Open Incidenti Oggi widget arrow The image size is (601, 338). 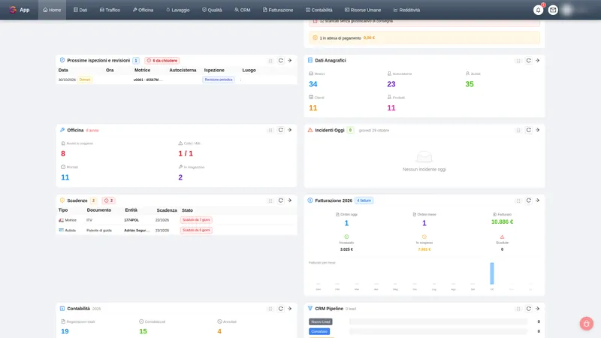coord(538,130)
